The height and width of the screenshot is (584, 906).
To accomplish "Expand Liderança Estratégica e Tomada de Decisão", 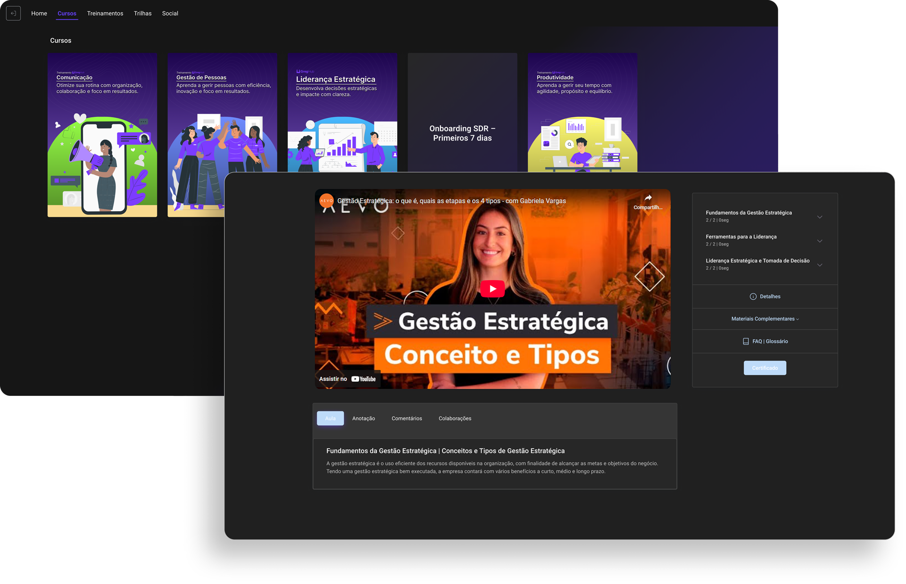I will coord(819,265).
